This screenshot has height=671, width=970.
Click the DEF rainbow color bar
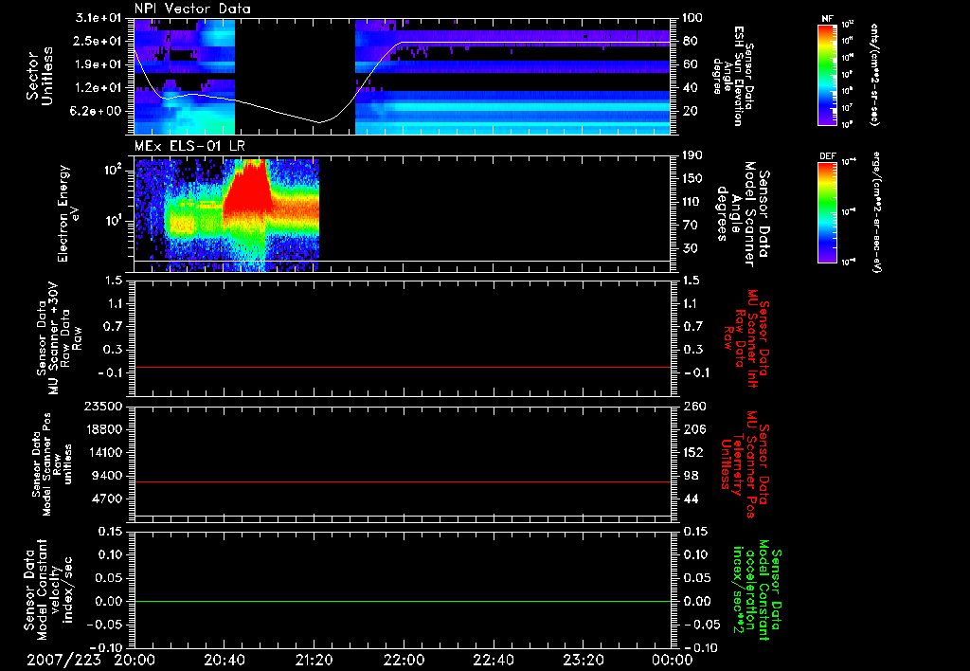[x=828, y=212]
